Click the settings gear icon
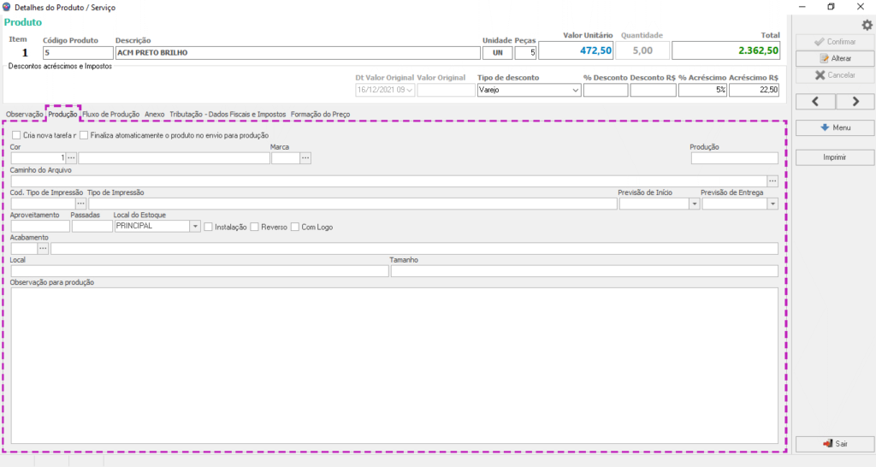Viewport: 876px width, 467px height. pyautogui.click(x=866, y=25)
